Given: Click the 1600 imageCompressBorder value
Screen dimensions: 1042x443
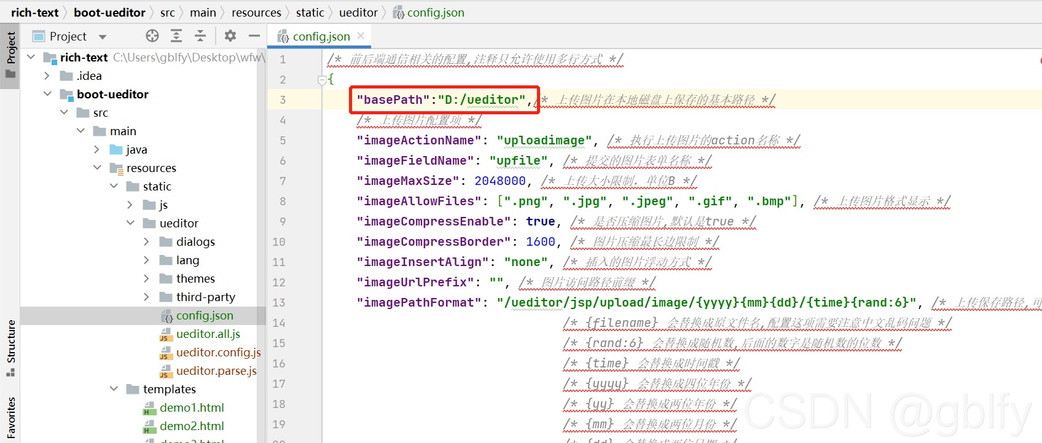Looking at the screenshot, I should tap(541, 241).
